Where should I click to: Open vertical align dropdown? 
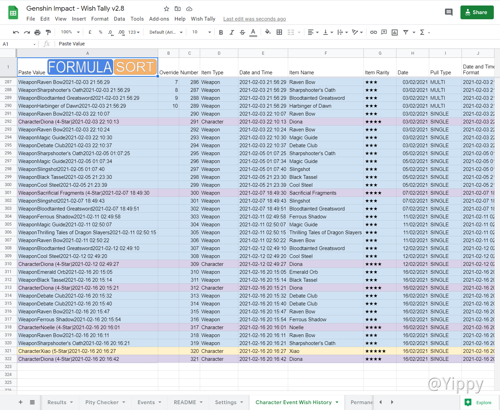[x=328, y=32]
